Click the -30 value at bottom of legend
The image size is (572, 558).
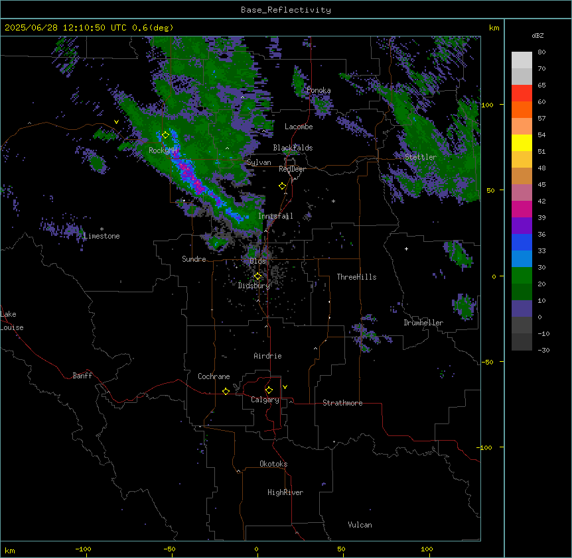tap(543, 351)
